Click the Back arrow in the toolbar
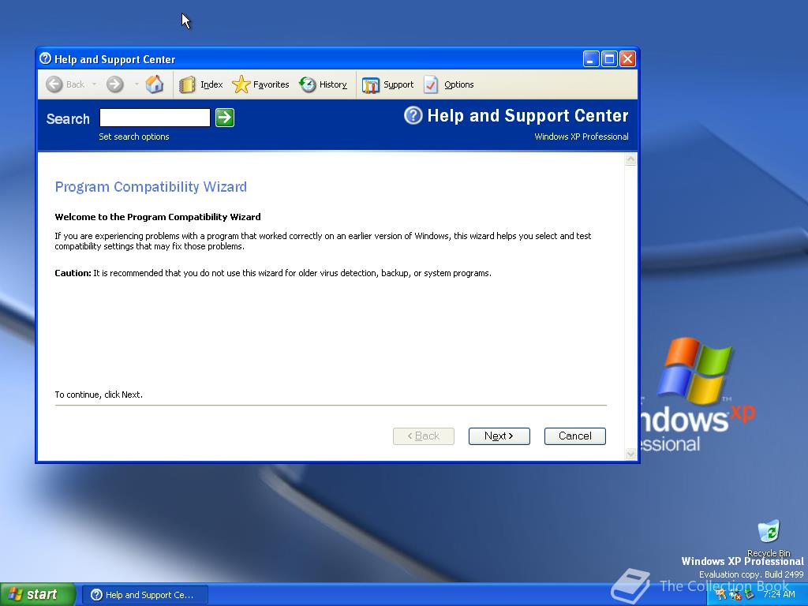The width and height of the screenshot is (808, 606). [x=54, y=84]
